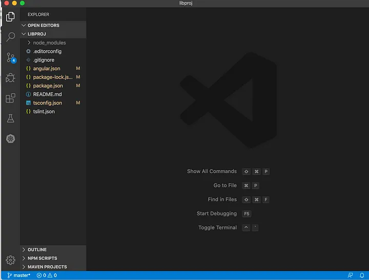Expand the Outline panel
Viewport: 369px width, 280px height.
click(x=37, y=250)
